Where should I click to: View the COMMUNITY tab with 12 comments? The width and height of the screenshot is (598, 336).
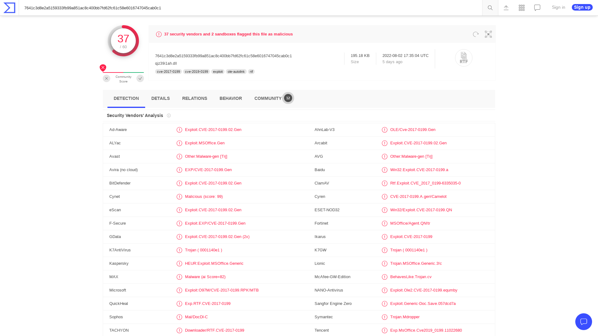coord(268,98)
